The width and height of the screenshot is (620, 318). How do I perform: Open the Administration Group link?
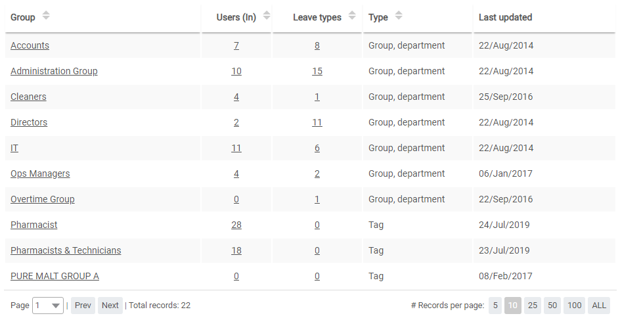(54, 71)
